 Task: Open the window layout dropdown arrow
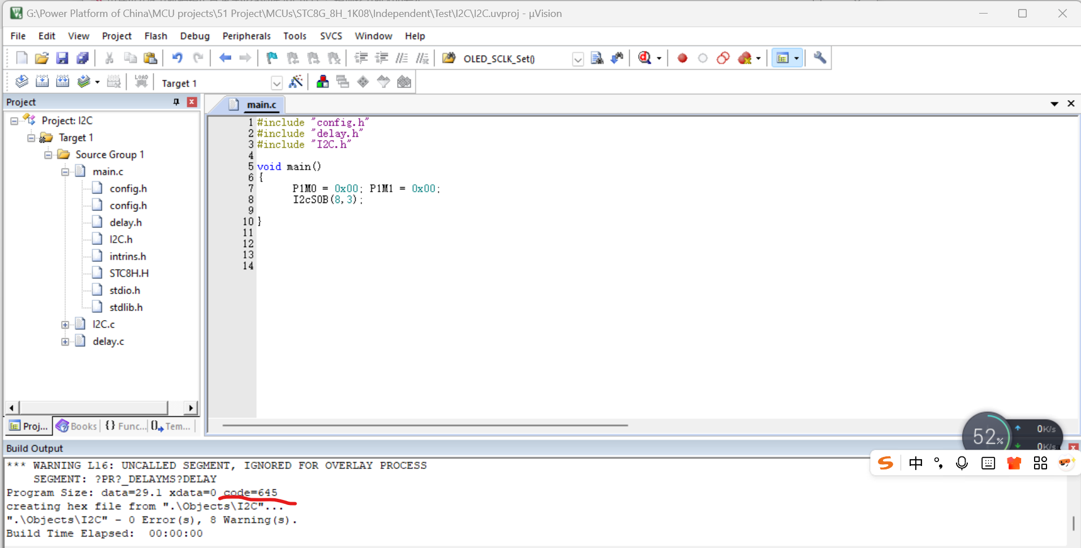[x=796, y=58]
